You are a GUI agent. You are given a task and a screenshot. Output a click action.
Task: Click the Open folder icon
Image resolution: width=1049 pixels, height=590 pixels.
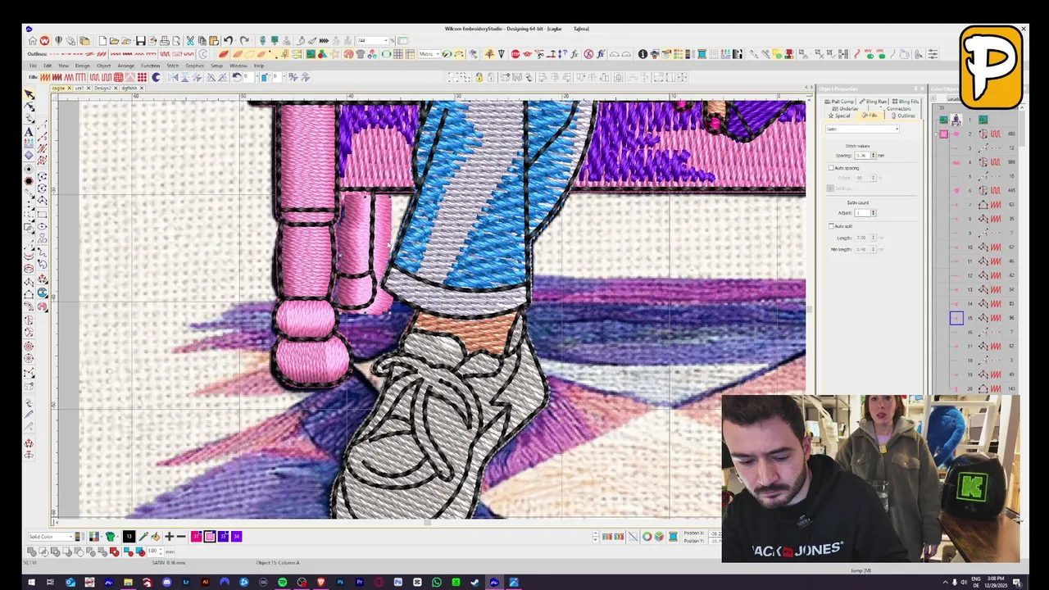[115, 41]
